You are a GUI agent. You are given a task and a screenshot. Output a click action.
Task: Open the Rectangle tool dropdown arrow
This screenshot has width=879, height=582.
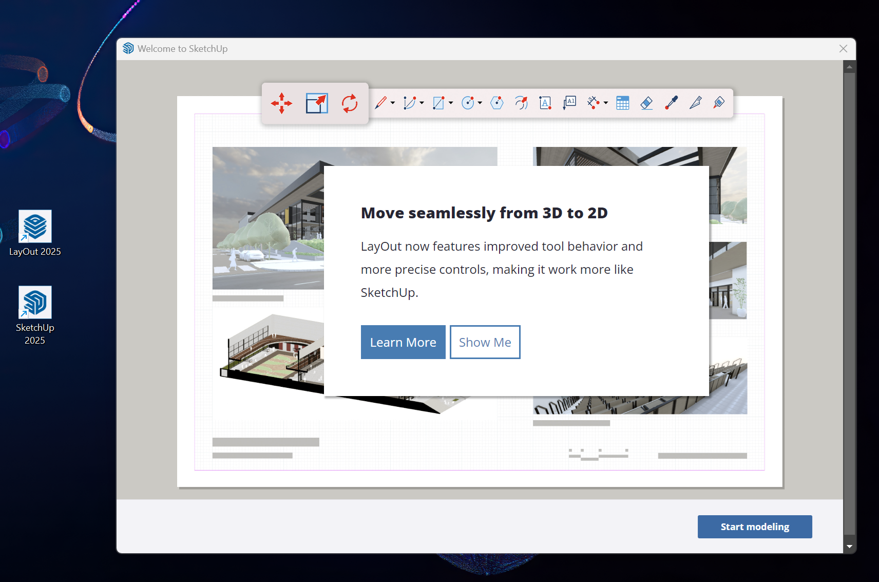coord(451,103)
